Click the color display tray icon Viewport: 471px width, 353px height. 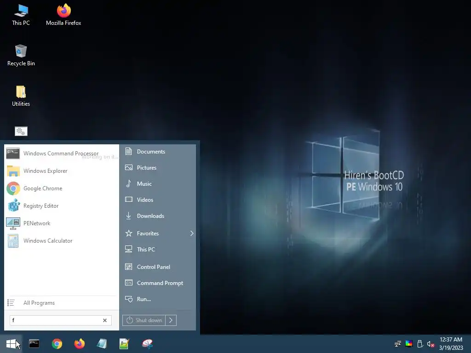tap(409, 344)
